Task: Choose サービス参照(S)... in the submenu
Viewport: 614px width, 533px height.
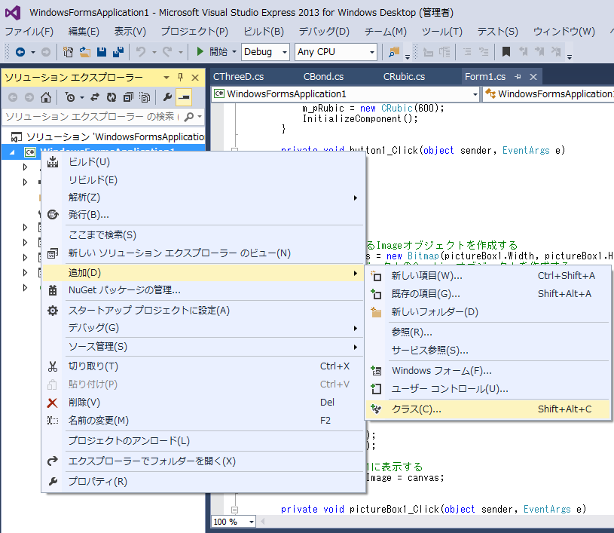Action: tap(488, 351)
